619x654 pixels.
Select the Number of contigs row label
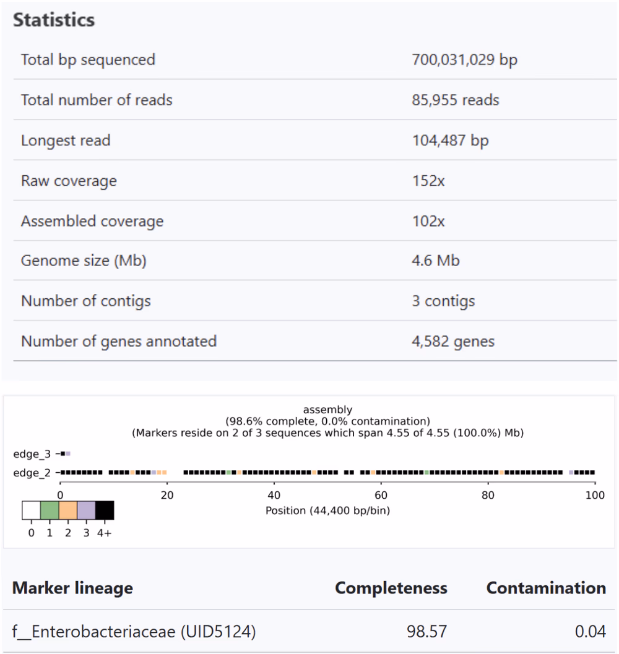coord(86,301)
